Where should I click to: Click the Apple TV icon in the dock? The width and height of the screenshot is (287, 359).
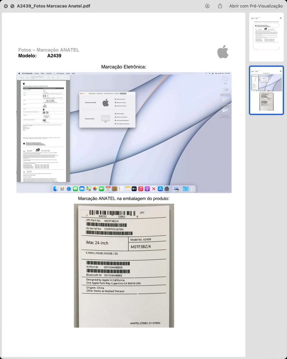134,189
